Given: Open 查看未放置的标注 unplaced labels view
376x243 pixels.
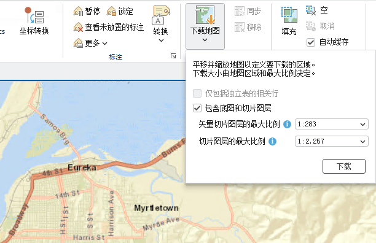Looking at the screenshot, I should tap(109, 27).
